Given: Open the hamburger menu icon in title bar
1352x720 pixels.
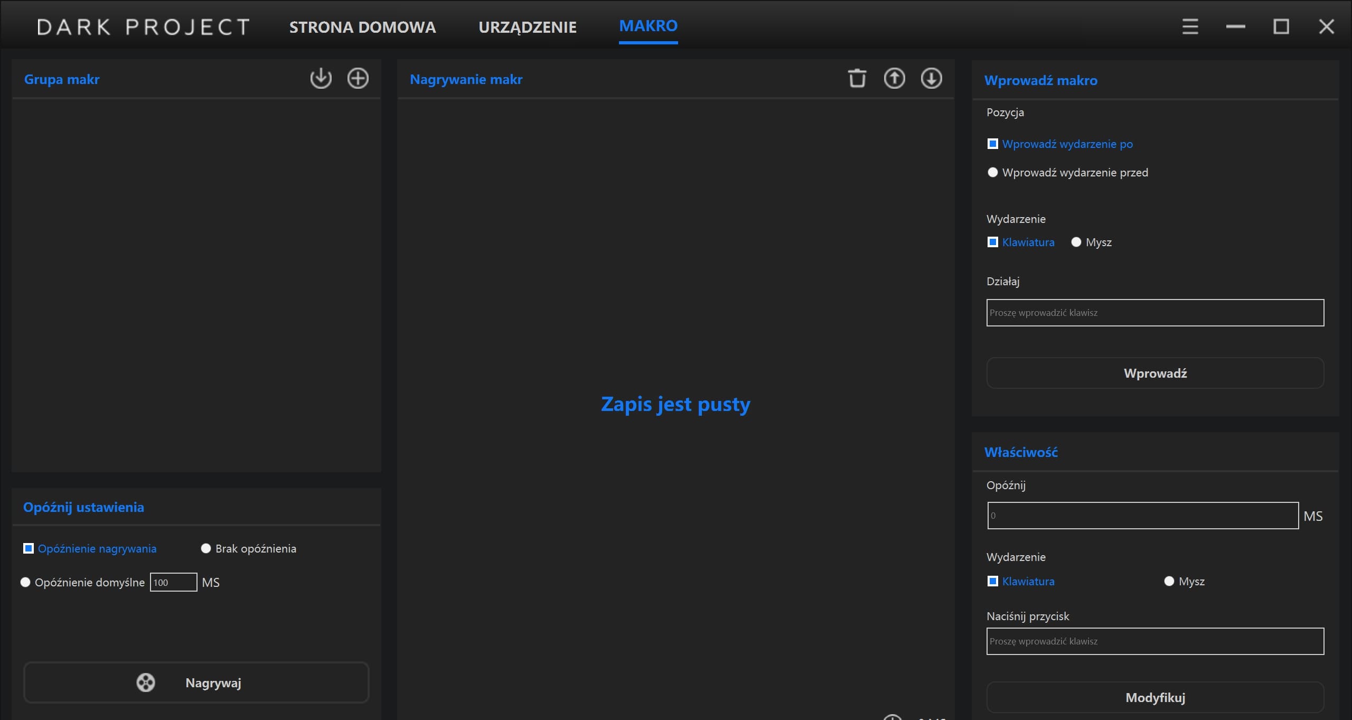Looking at the screenshot, I should coord(1190,27).
